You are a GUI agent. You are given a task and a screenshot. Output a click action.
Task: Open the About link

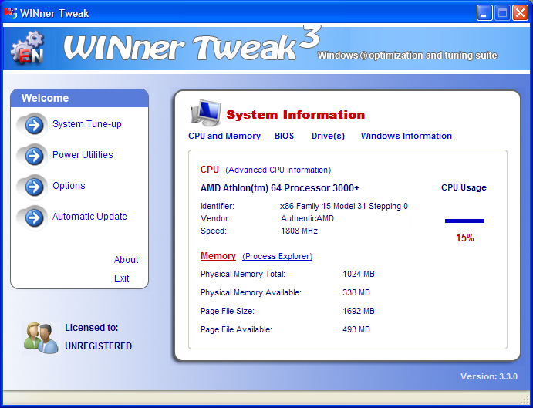click(126, 260)
